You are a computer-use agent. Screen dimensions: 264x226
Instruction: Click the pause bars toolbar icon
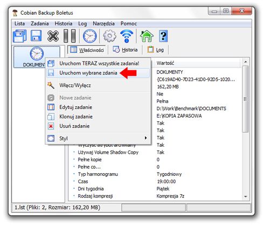click(70, 36)
